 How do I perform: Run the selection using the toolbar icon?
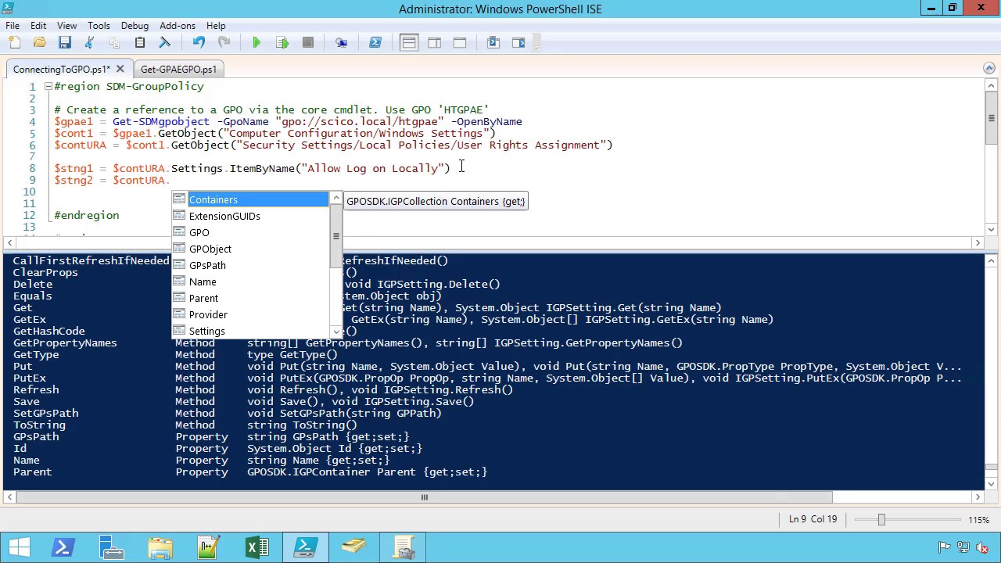click(282, 42)
